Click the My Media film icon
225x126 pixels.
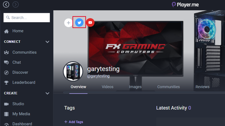[6, 114]
